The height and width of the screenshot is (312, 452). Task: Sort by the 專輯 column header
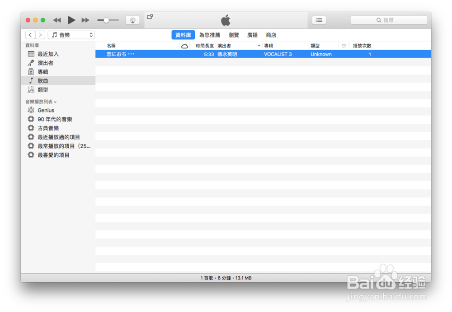coord(285,46)
